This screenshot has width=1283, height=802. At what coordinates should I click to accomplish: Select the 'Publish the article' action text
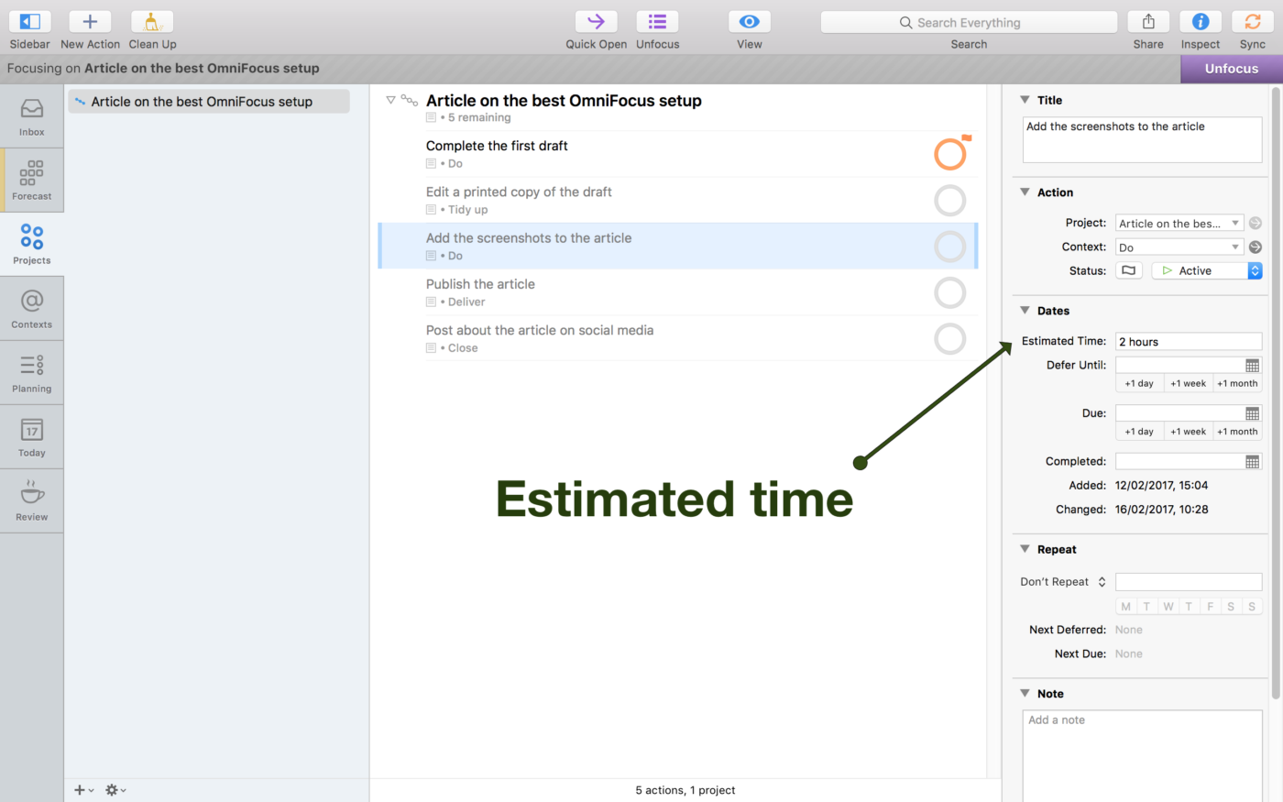[x=480, y=284]
